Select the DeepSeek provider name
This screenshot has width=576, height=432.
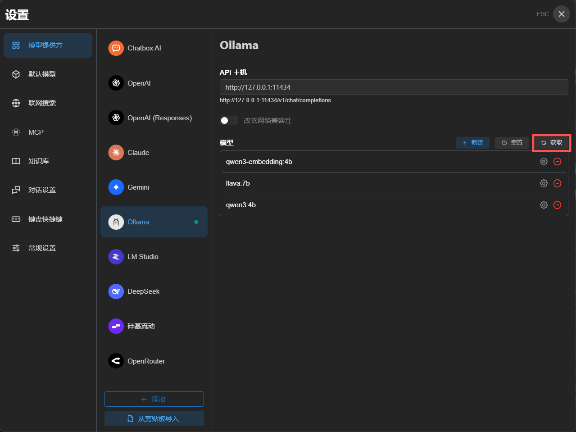tap(143, 291)
